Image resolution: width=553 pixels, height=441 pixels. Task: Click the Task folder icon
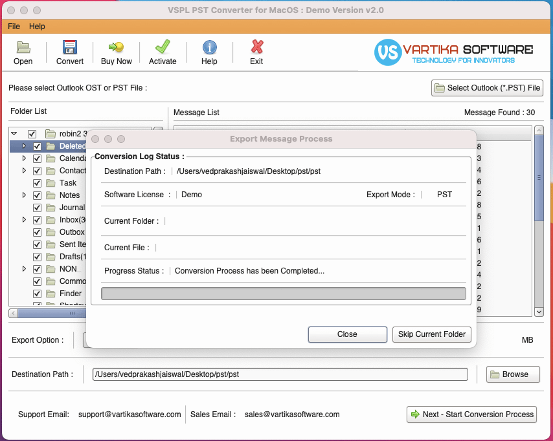point(51,183)
